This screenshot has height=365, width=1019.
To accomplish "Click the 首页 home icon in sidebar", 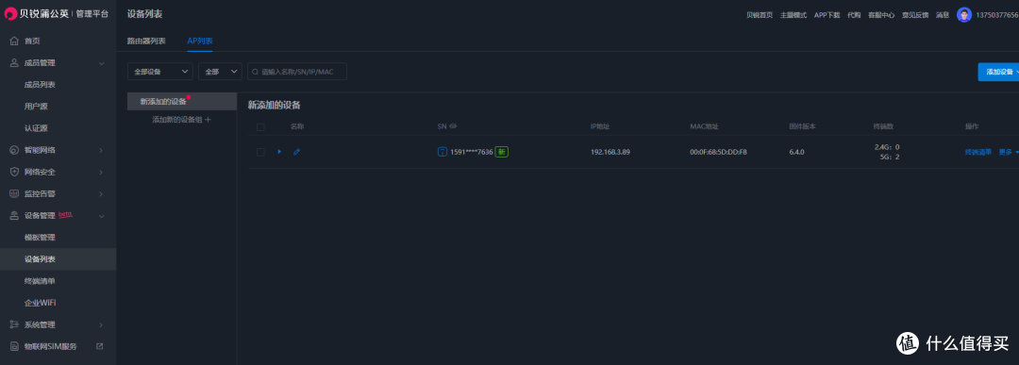I will coord(14,41).
